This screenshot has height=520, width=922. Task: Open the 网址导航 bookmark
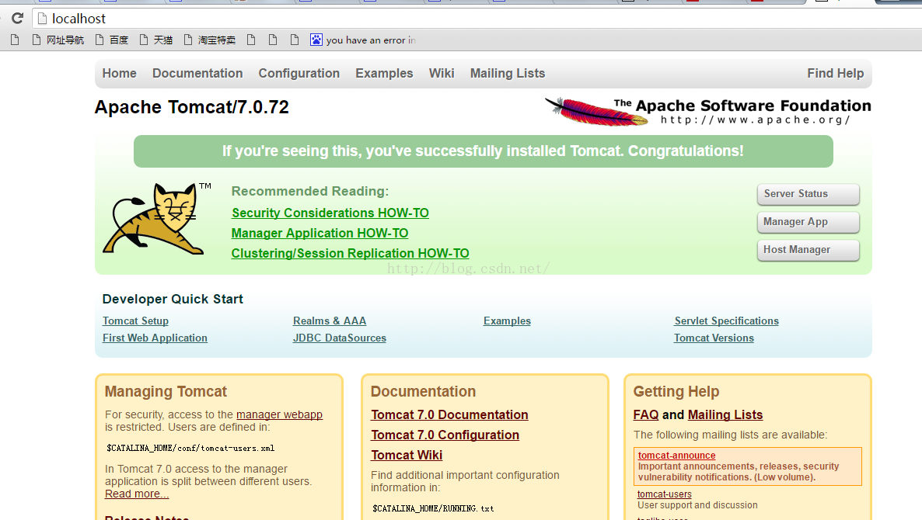[58, 40]
